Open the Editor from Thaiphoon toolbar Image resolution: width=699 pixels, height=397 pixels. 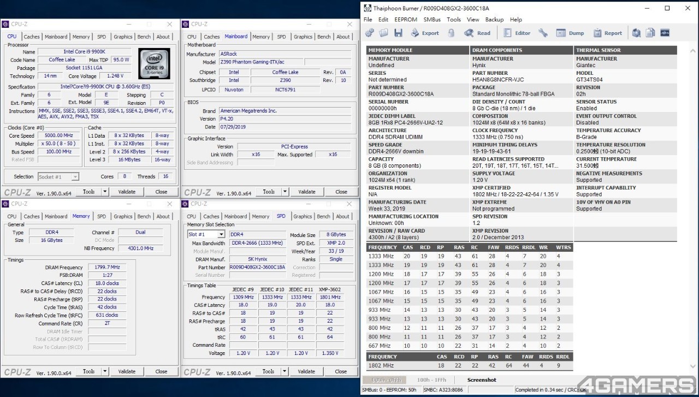coord(517,33)
